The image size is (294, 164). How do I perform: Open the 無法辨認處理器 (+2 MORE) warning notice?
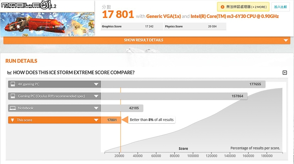click(243, 7)
